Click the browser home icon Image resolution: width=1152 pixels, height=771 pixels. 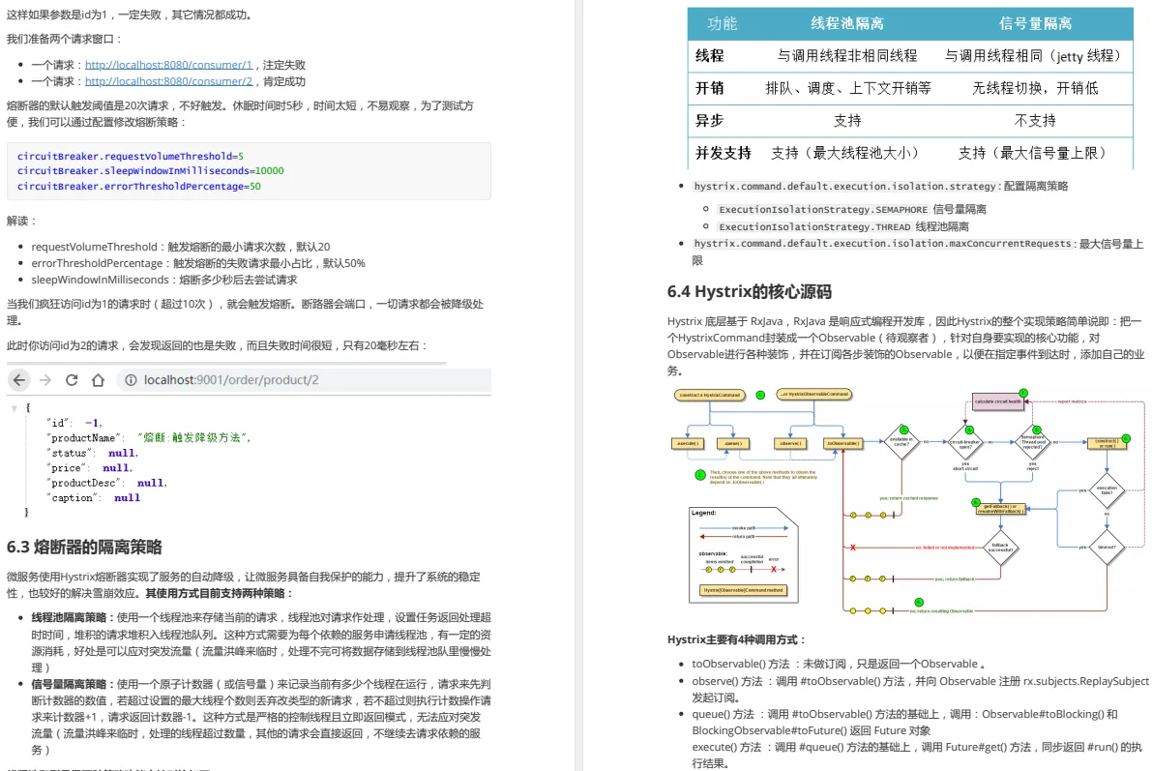coord(98,380)
